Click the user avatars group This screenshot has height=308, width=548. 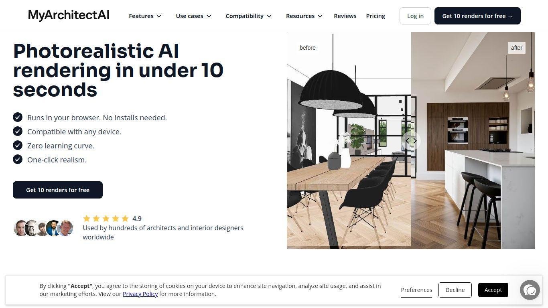(x=43, y=228)
